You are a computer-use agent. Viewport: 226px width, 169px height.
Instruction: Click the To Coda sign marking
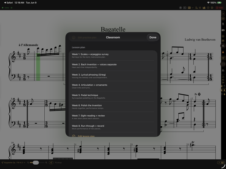pyautogui.click(x=198, y=94)
